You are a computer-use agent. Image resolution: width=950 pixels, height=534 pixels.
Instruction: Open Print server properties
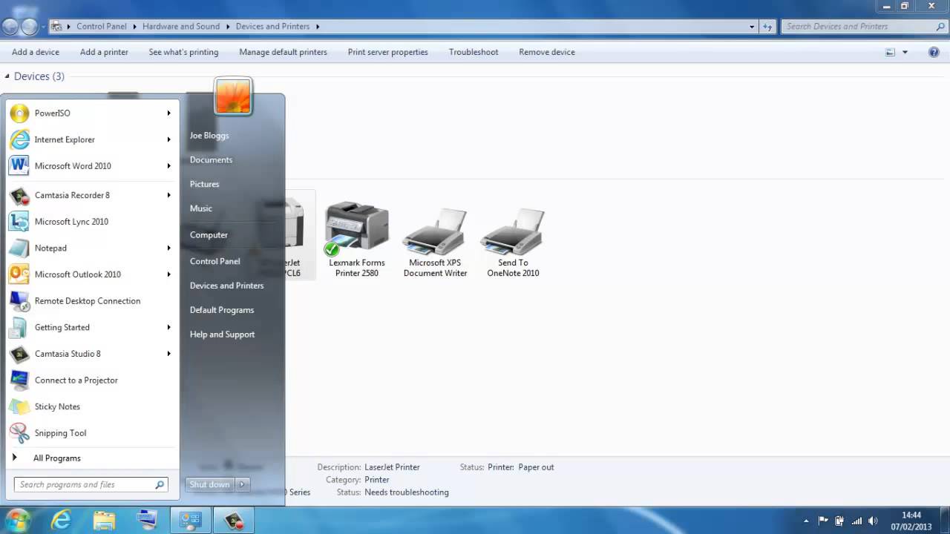(x=387, y=52)
